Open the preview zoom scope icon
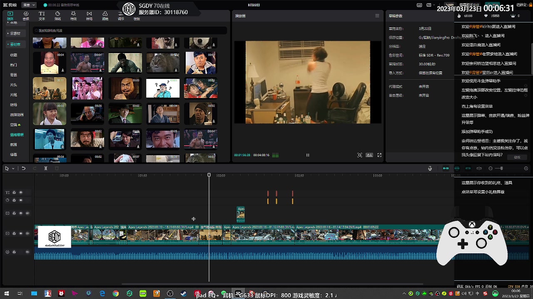The width and height of the screenshot is (533, 299). coord(360,155)
